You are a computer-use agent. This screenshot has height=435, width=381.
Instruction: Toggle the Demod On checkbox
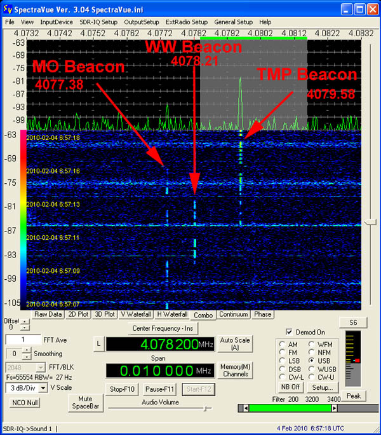coord(290,332)
